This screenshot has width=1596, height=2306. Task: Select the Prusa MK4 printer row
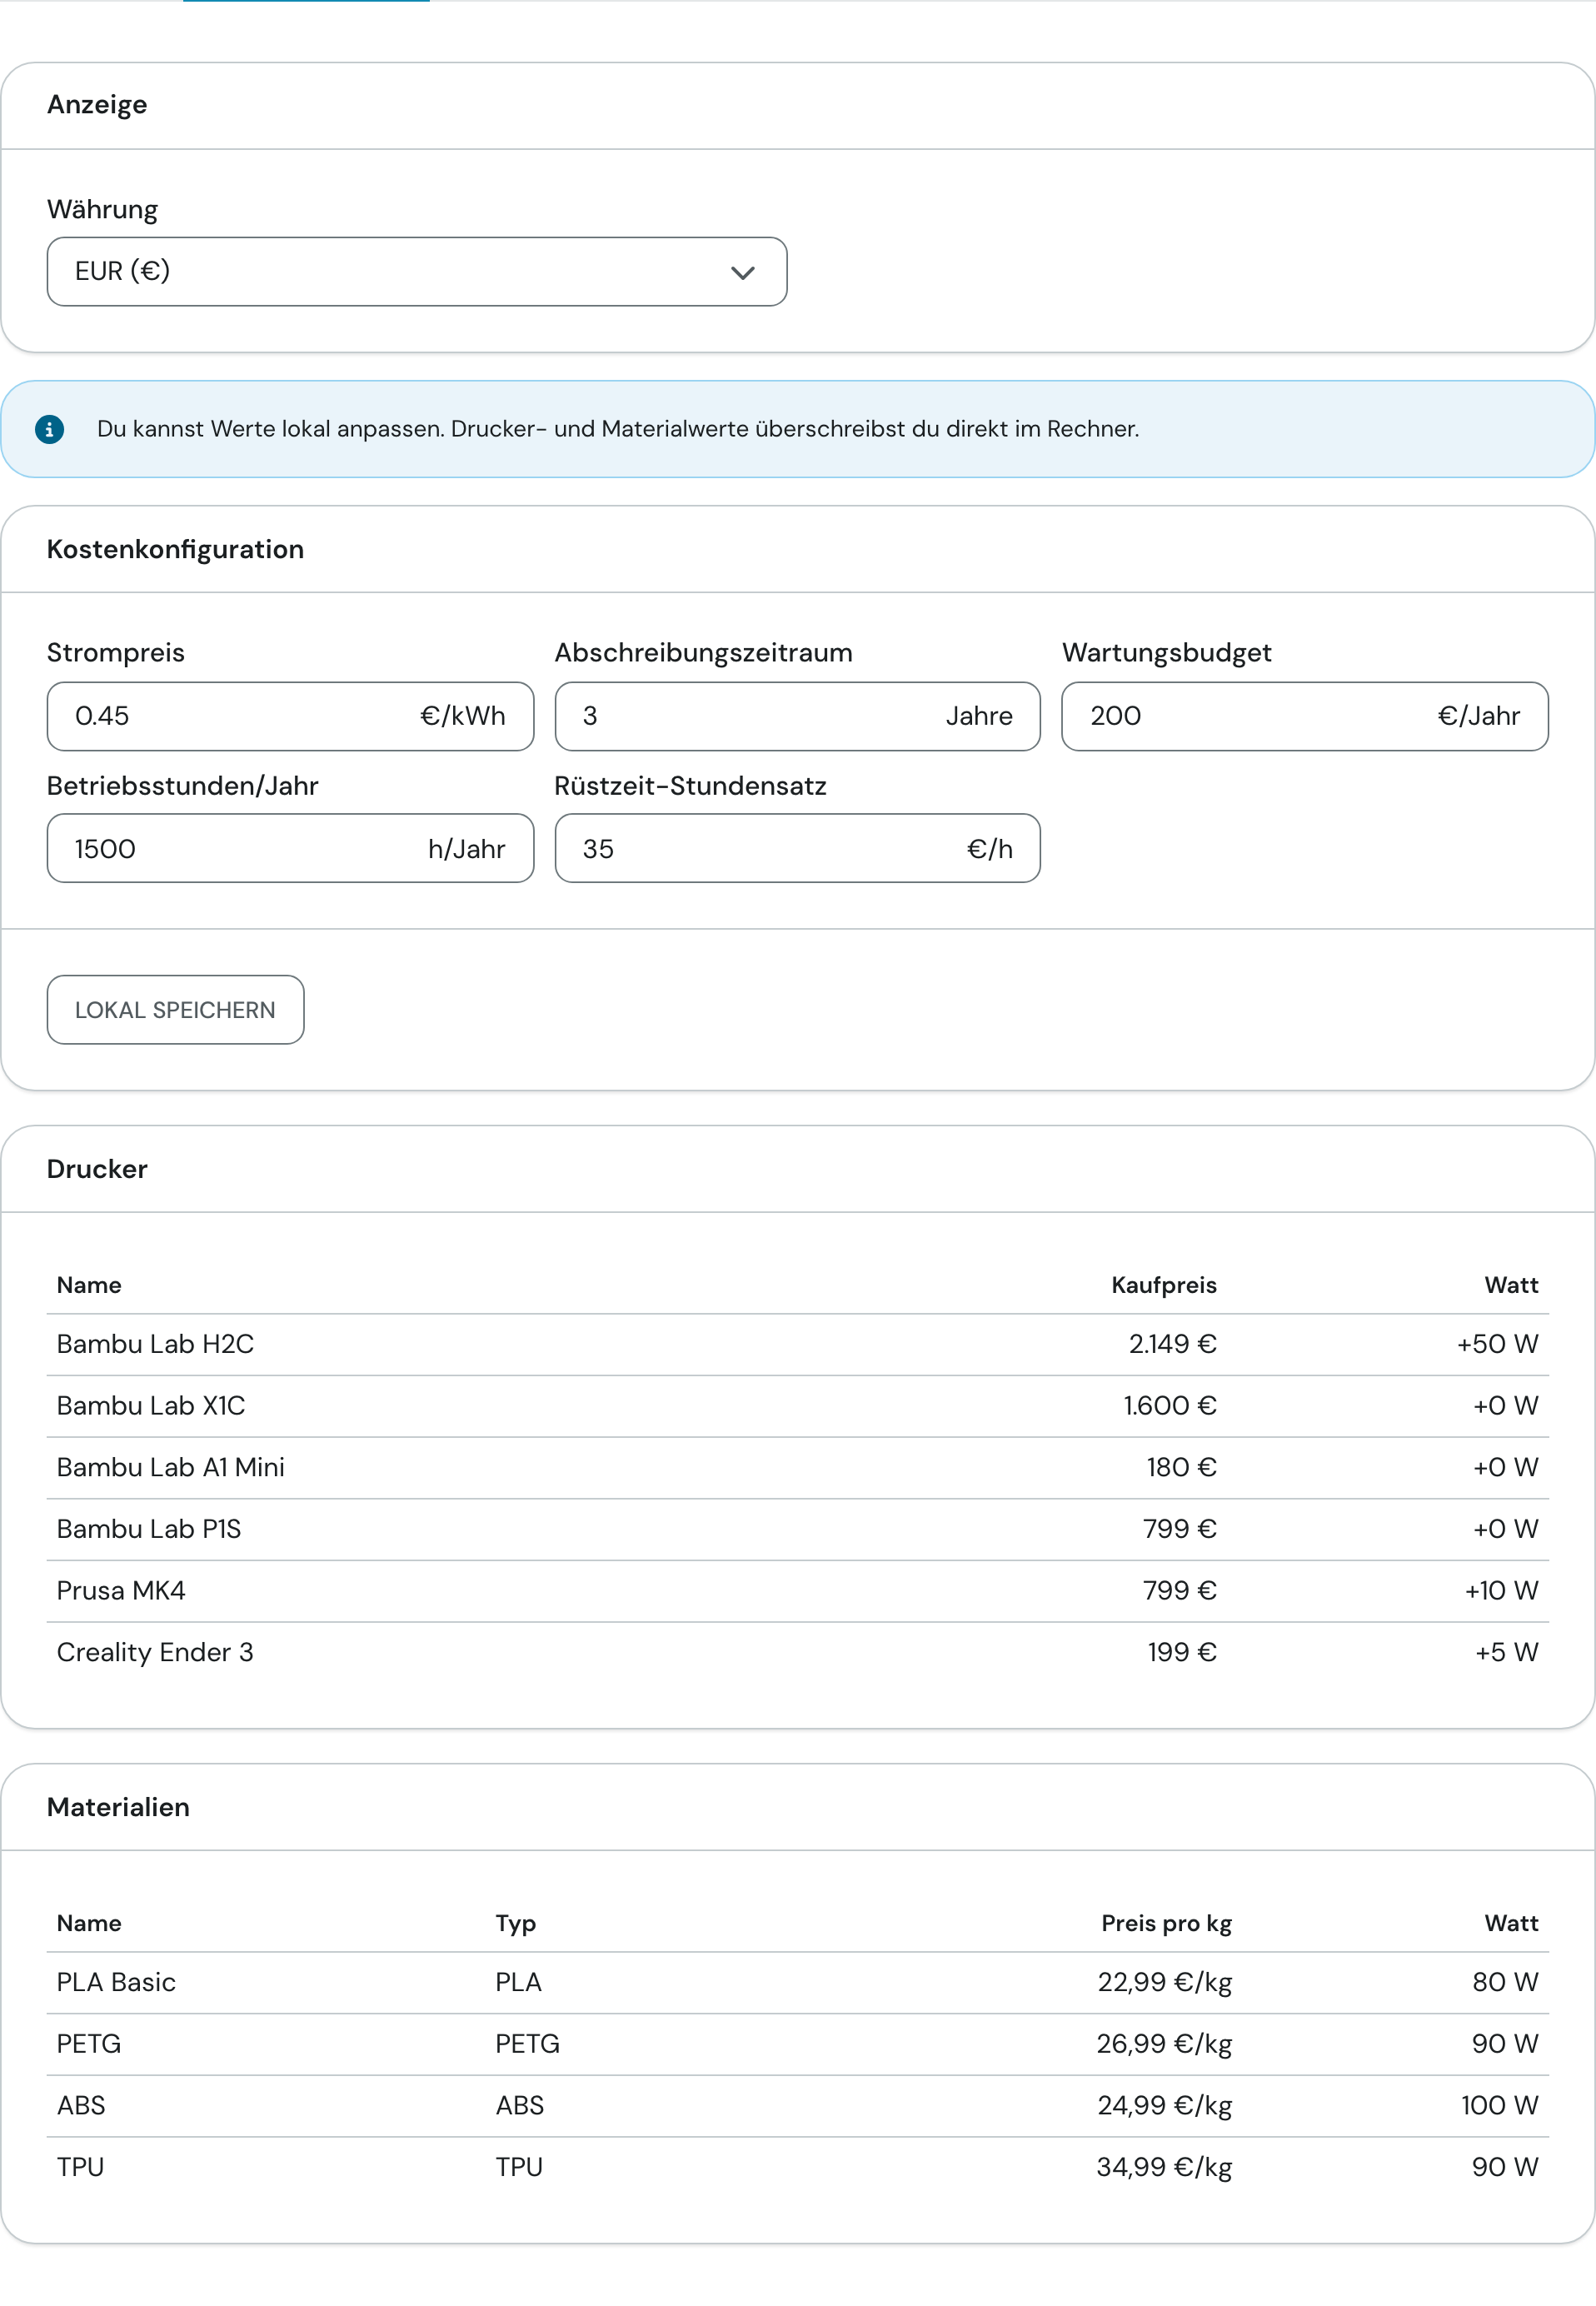point(797,1591)
